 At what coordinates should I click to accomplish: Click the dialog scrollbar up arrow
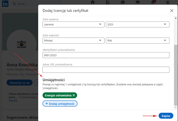(176, 18)
